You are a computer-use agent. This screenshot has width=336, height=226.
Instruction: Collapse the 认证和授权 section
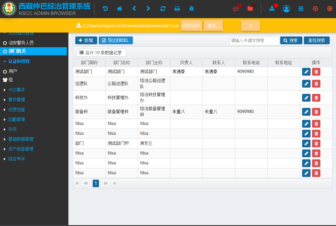[19, 61]
